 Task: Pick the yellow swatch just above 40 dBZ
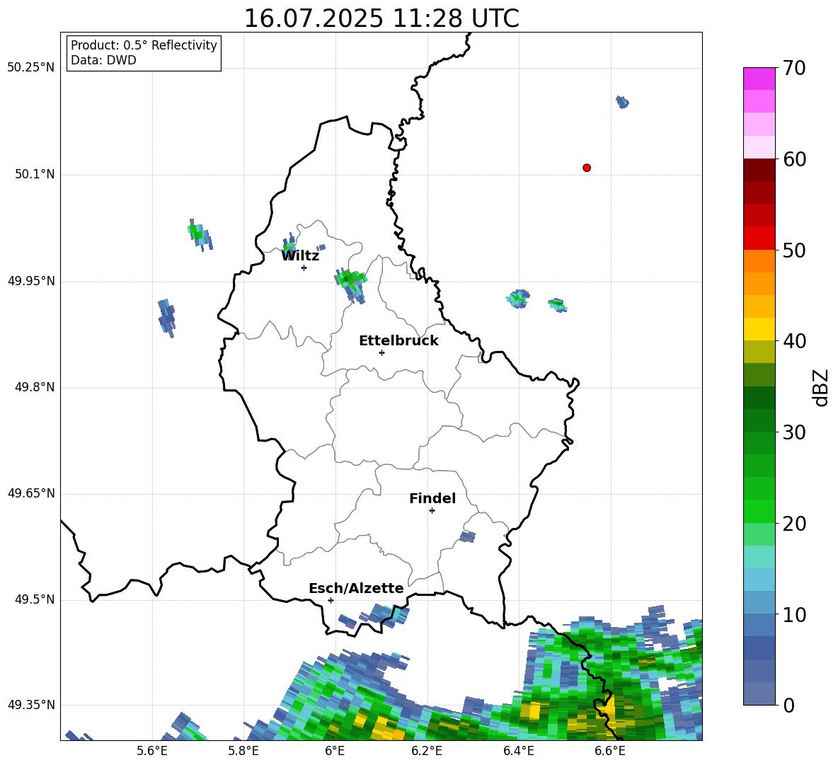[x=759, y=329]
